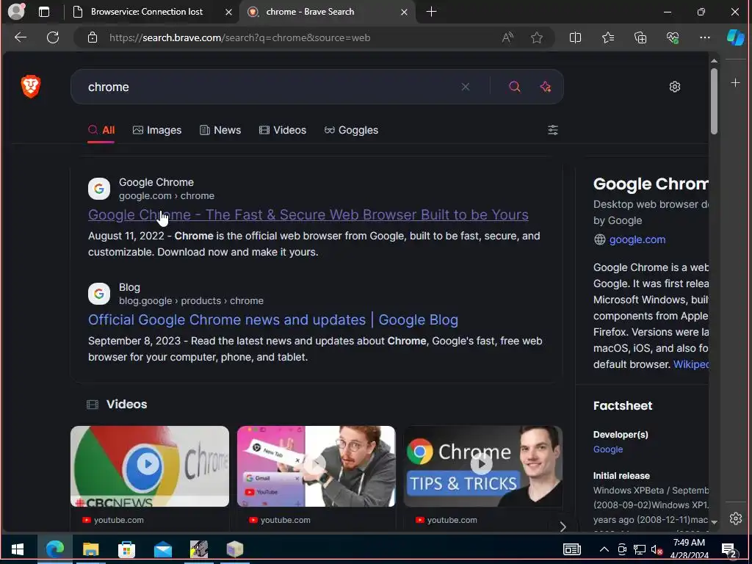Open the AI answer sparkle button

546,87
